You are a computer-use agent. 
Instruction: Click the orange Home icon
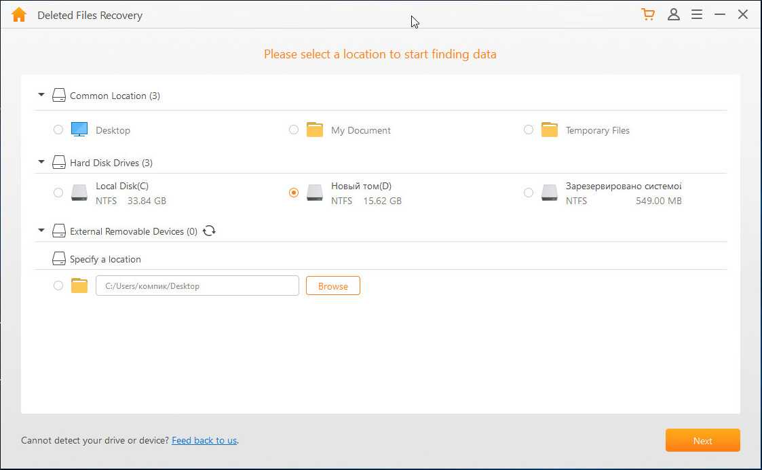click(x=19, y=15)
